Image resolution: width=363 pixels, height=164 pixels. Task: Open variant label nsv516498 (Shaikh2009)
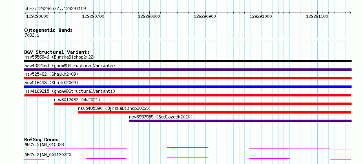pyautogui.click(x=51, y=83)
